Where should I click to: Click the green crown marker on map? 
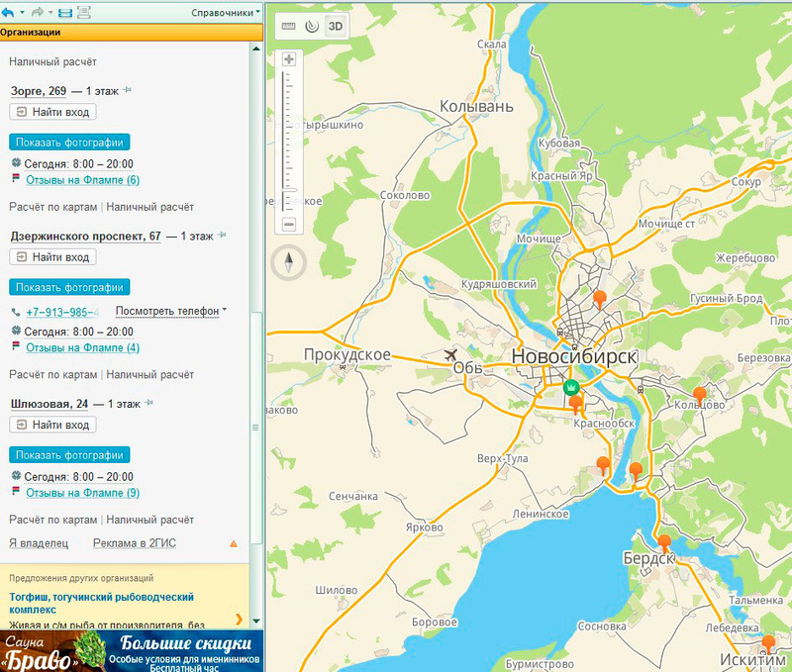pos(571,387)
